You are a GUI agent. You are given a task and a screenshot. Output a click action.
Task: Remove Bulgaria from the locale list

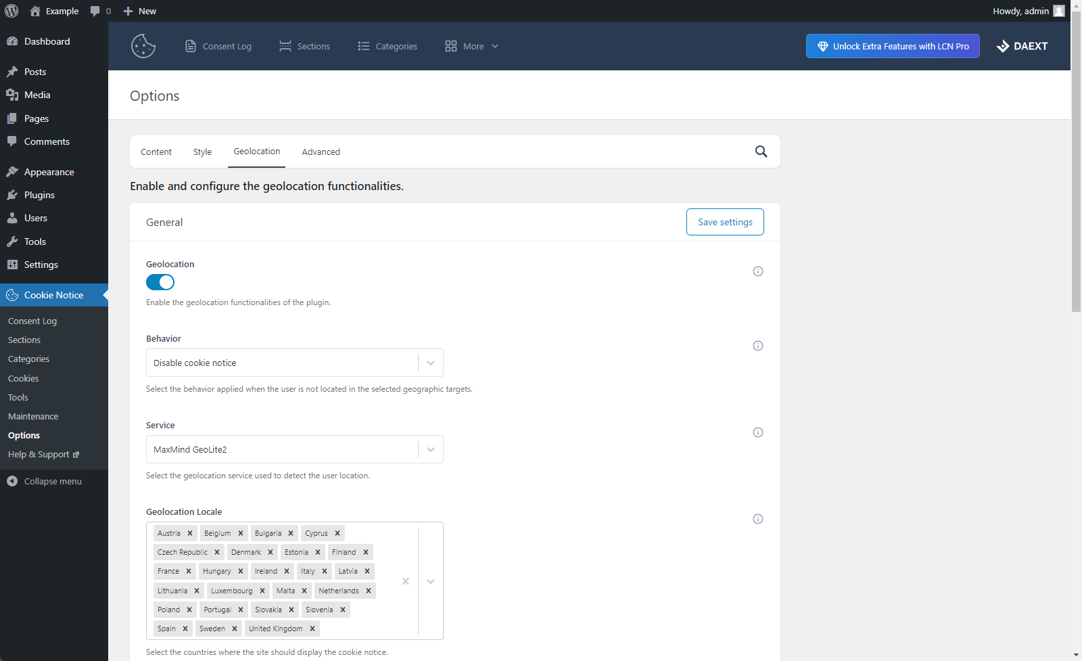pos(291,533)
